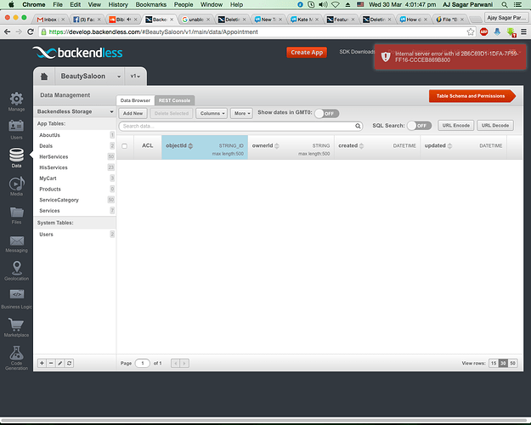Open the Files folder section
The width and height of the screenshot is (531, 425).
(x=16, y=215)
